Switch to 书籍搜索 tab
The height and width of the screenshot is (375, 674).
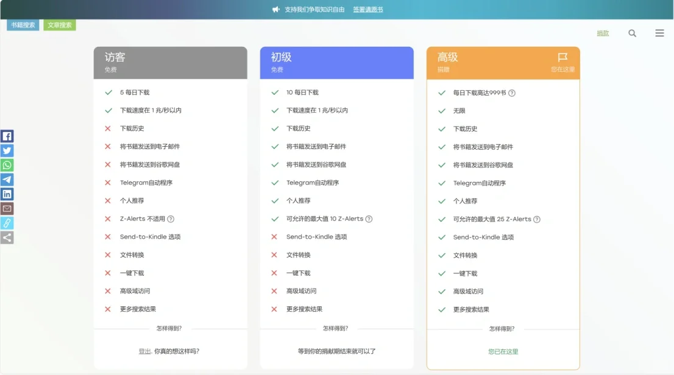23,25
